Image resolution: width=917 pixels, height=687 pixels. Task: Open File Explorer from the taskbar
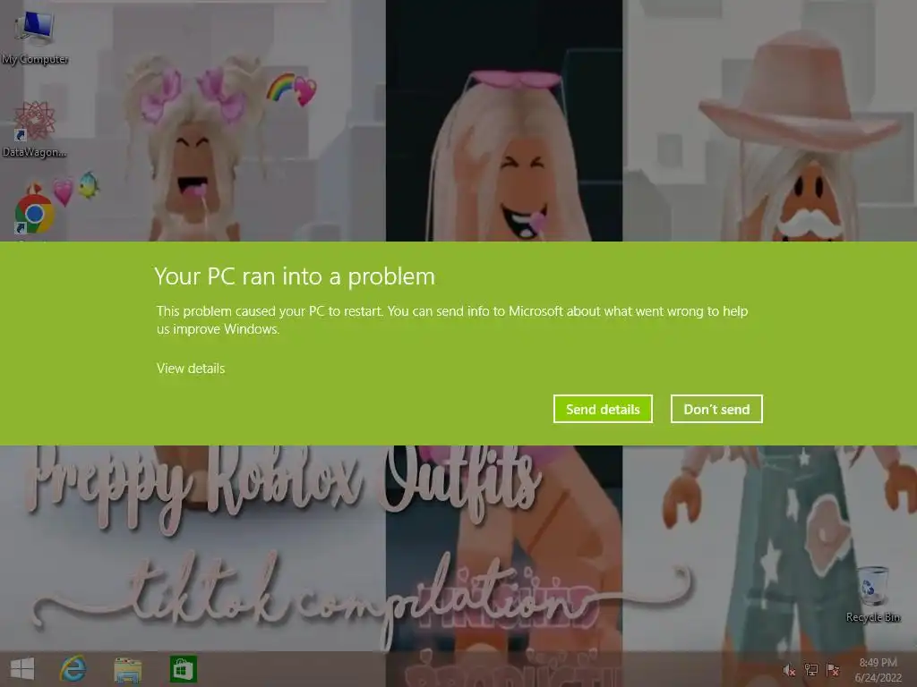coord(127,669)
